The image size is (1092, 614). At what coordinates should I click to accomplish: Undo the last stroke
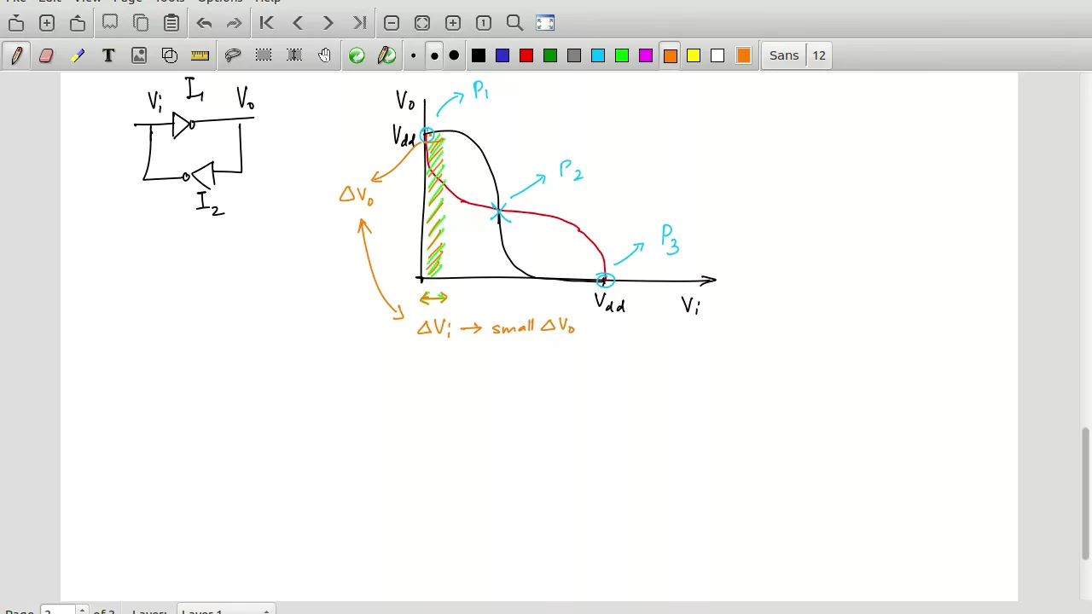click(204, 23)
